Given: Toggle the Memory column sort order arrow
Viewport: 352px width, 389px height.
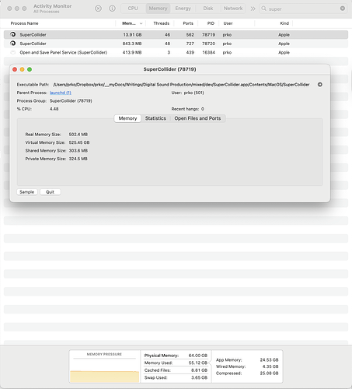Looking at the screenshot, I should pyautogui.click(x=141, y=23).
